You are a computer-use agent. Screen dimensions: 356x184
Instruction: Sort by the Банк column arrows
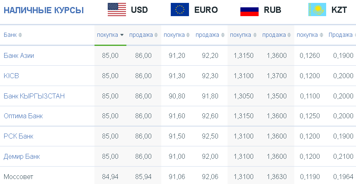(x=20, y=35)
